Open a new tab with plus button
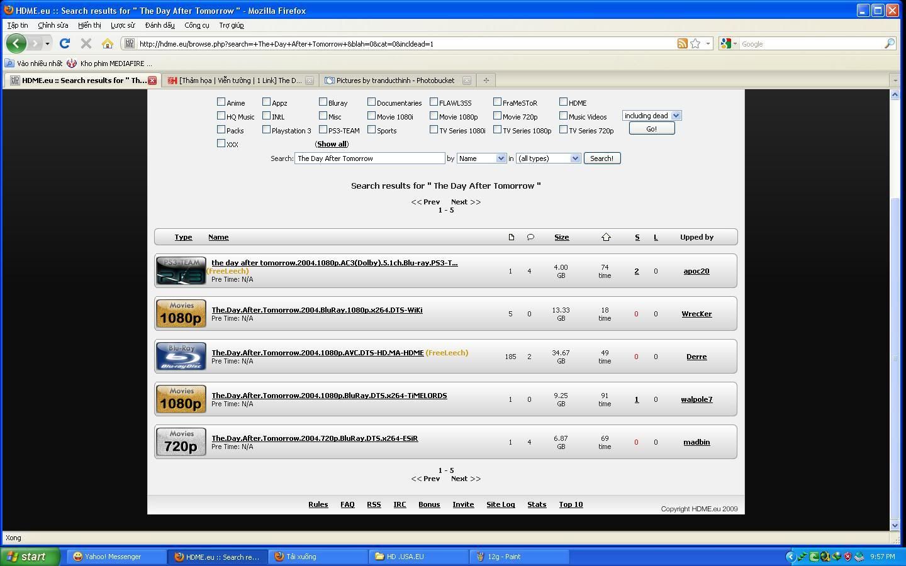 (x=486, y=80)
